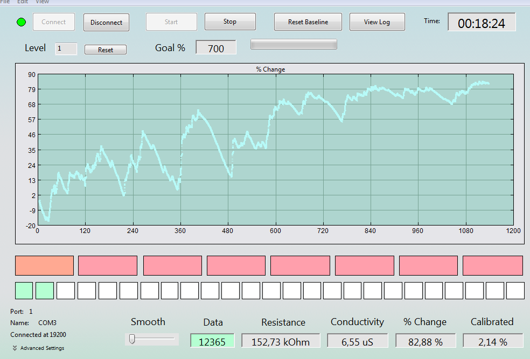Expand Advanced Settings chevron

click(x=15, y=348)
